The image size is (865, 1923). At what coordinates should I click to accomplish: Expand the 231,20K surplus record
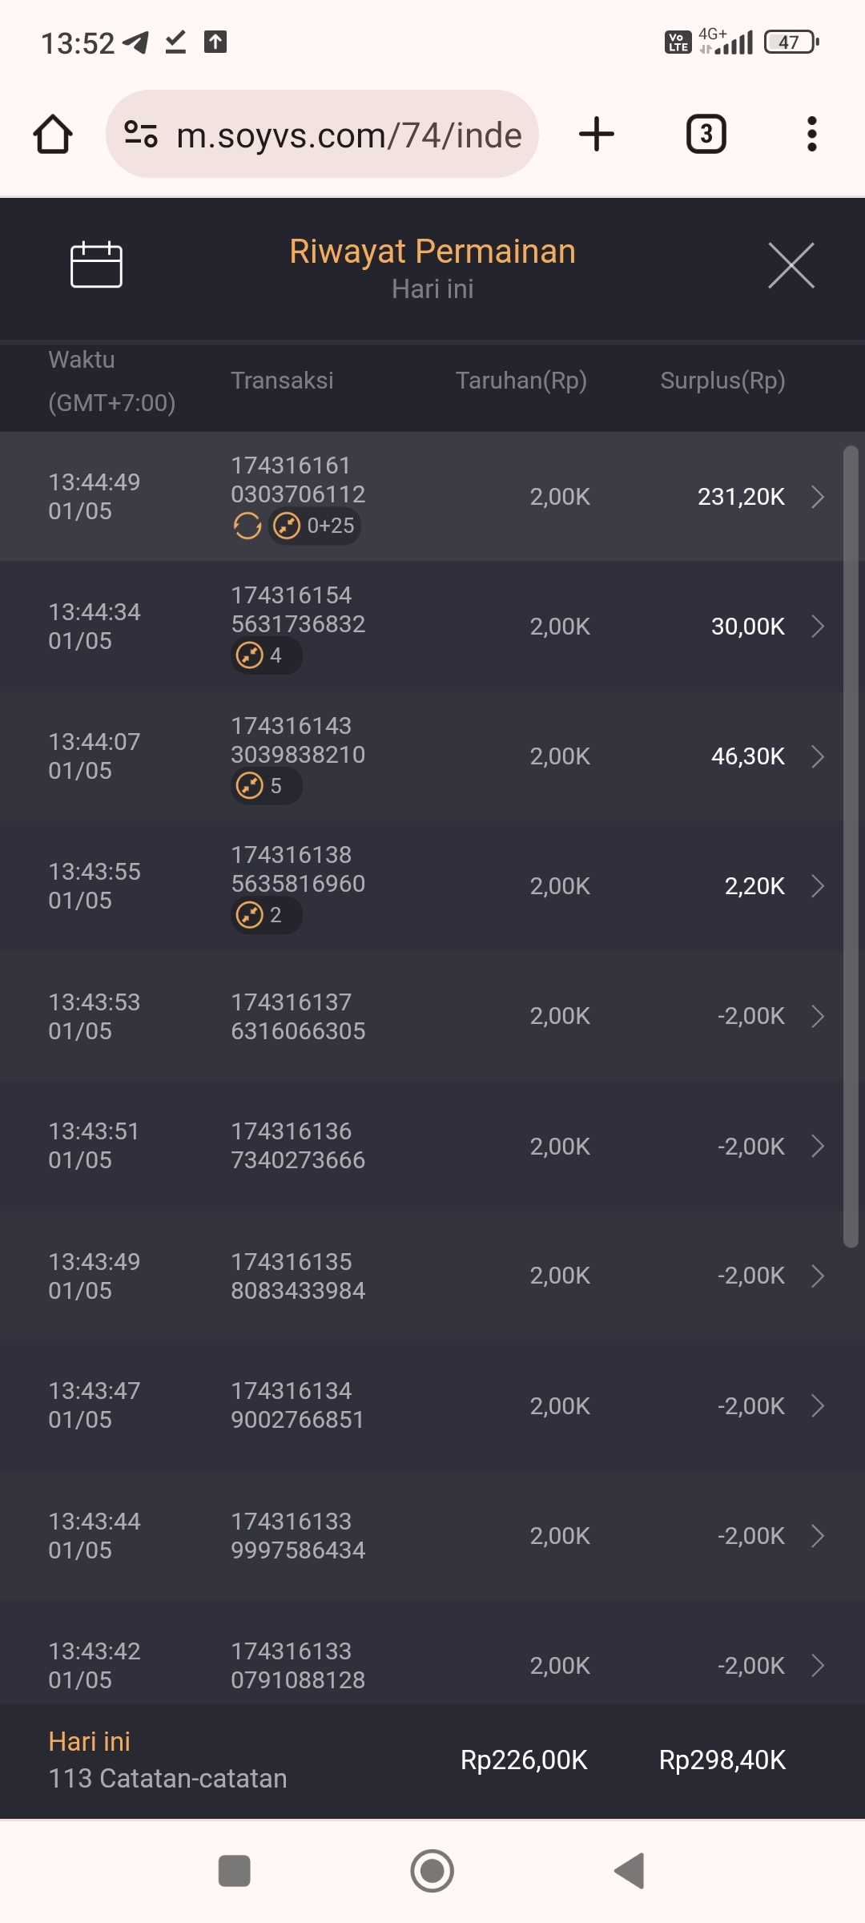point(818,497)
